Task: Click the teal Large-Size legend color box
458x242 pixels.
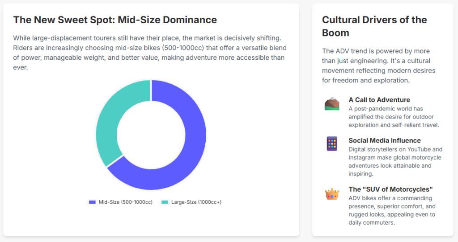Action: tap(165, 202)
